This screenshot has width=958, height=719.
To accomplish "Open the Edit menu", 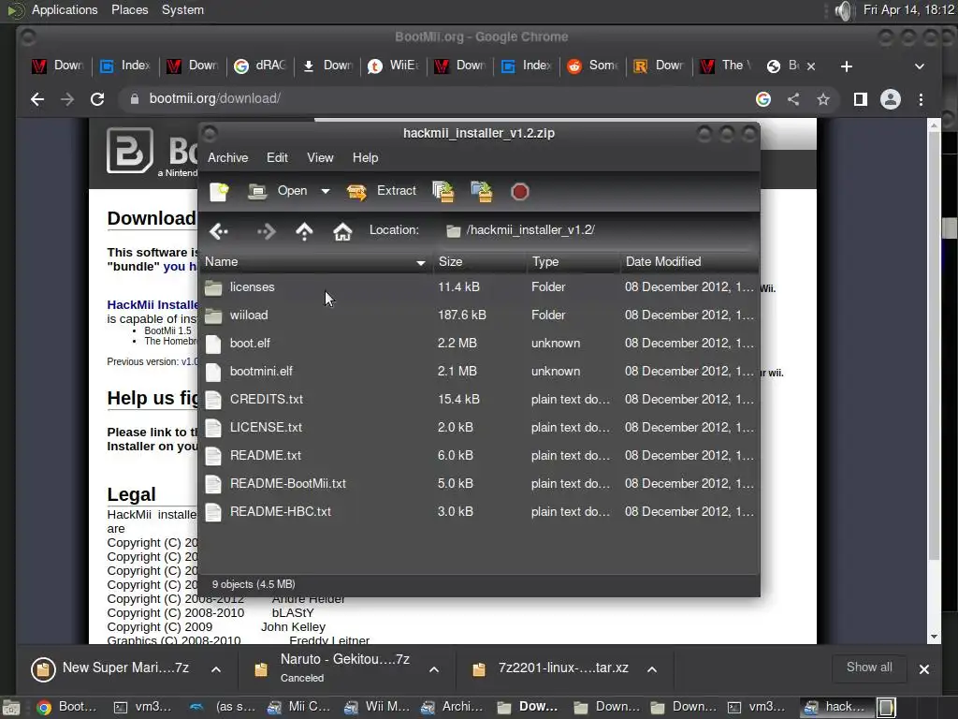I will click(277, 157).
